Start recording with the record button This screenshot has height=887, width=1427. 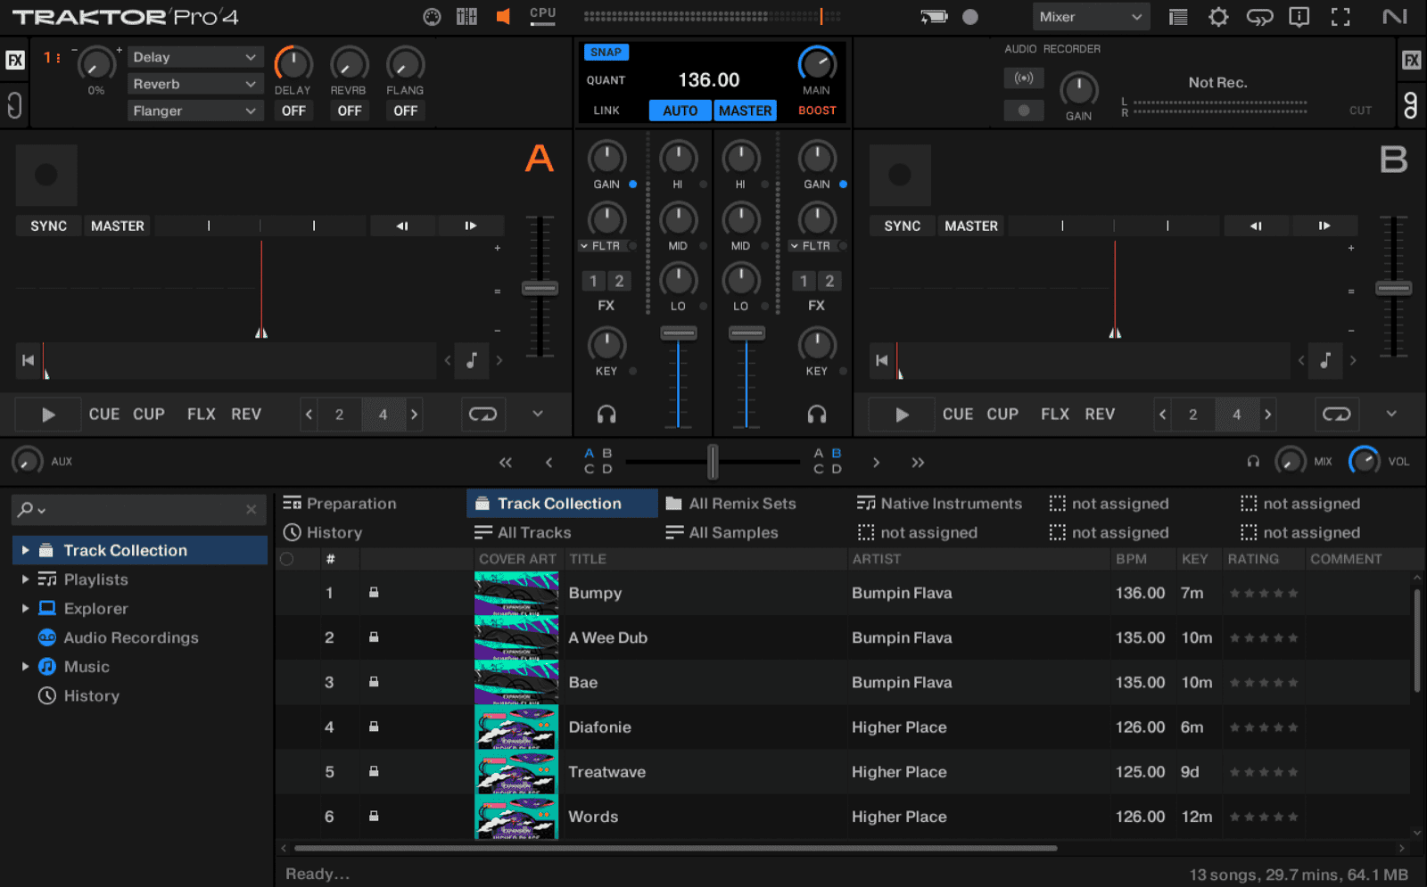1024,111
